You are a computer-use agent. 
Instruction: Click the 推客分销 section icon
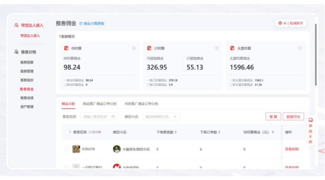click(x=16, y=52)
